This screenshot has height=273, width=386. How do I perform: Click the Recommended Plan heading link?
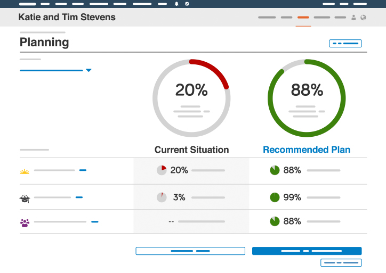point(307,150)
